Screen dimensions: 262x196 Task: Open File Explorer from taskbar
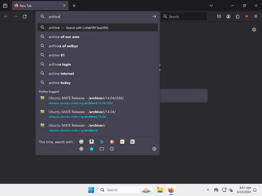coord(160,190)
